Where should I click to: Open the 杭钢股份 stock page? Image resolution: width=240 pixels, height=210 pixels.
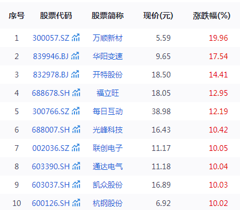[x=108, y=203]
